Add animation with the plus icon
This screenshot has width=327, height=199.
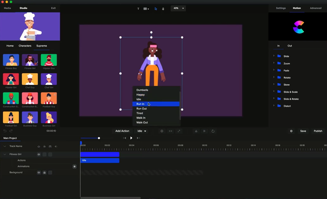[x=74, y=167]
